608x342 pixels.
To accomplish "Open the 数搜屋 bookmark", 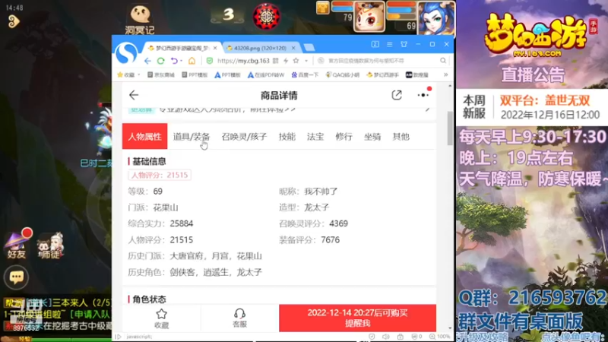I will pyautogui.click(x=416, y=74).
